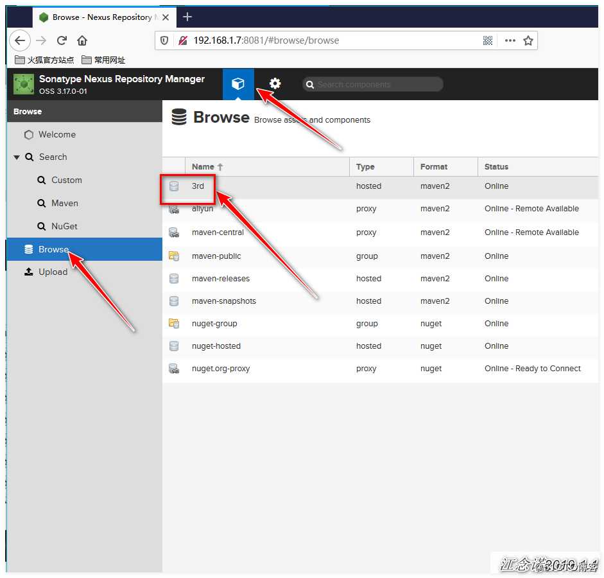Sort by the Status column header
The image size is (604, 578).
coord(538,167)
